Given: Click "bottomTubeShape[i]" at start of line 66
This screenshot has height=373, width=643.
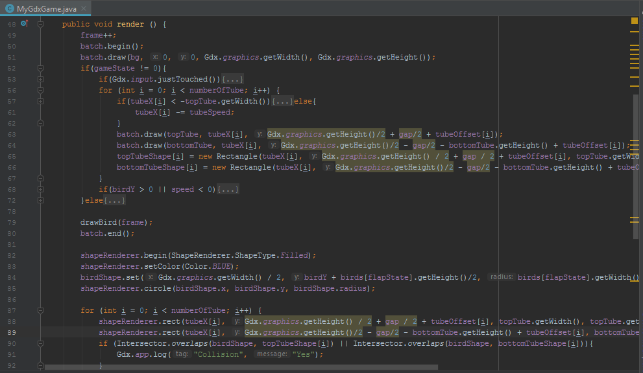Looking at the screenshot, I should (x=157, y=168).
